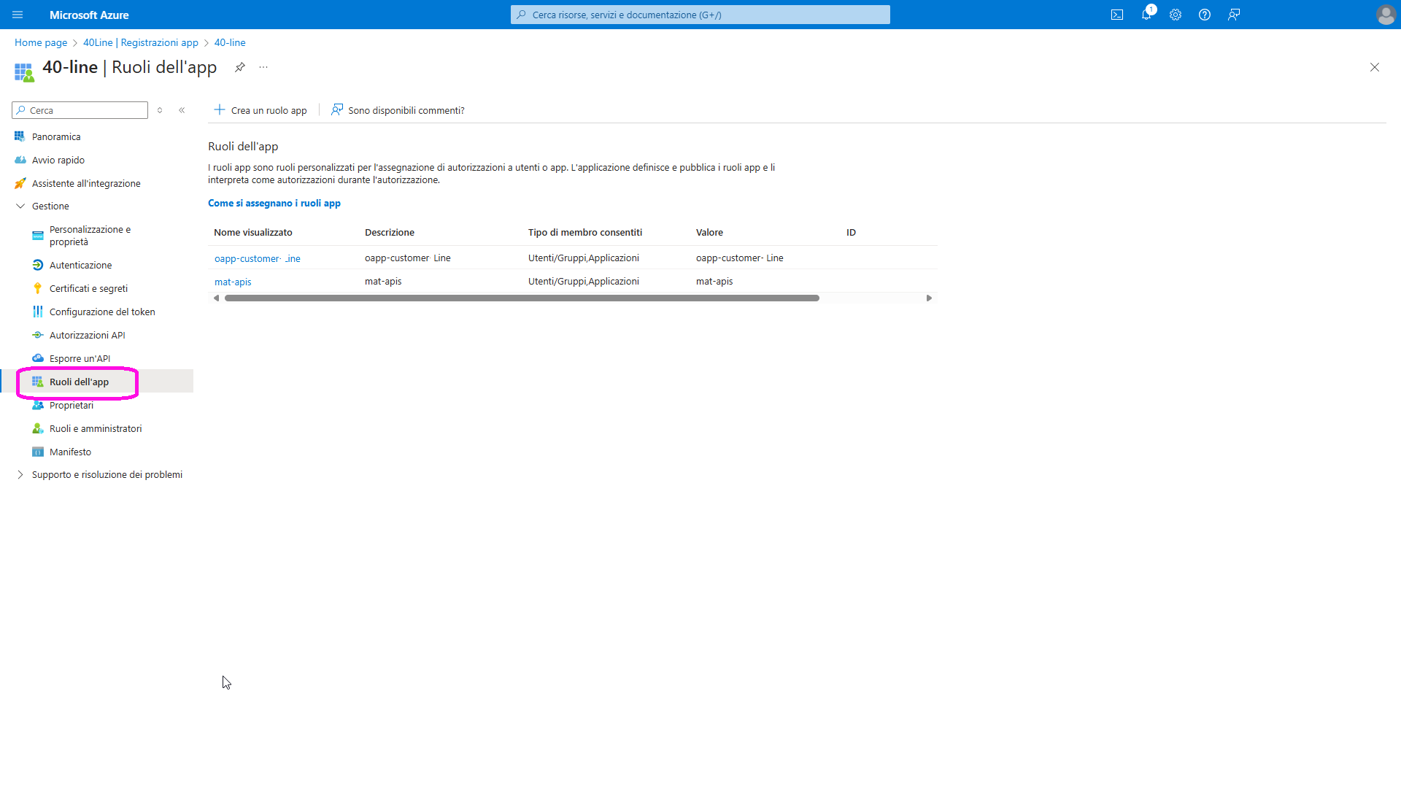Click the user account avatar
Viewport: 1401px width, 788px height.
pos(1386,15)
